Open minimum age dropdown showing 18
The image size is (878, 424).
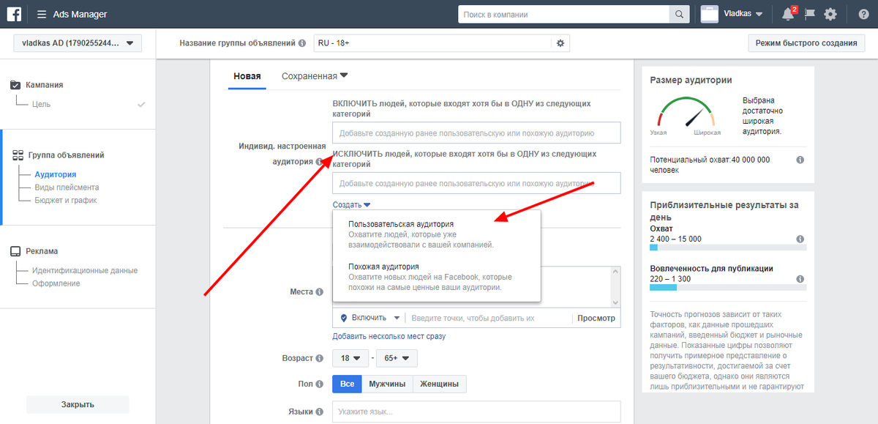pyautogui.click(x=350, y=358)
